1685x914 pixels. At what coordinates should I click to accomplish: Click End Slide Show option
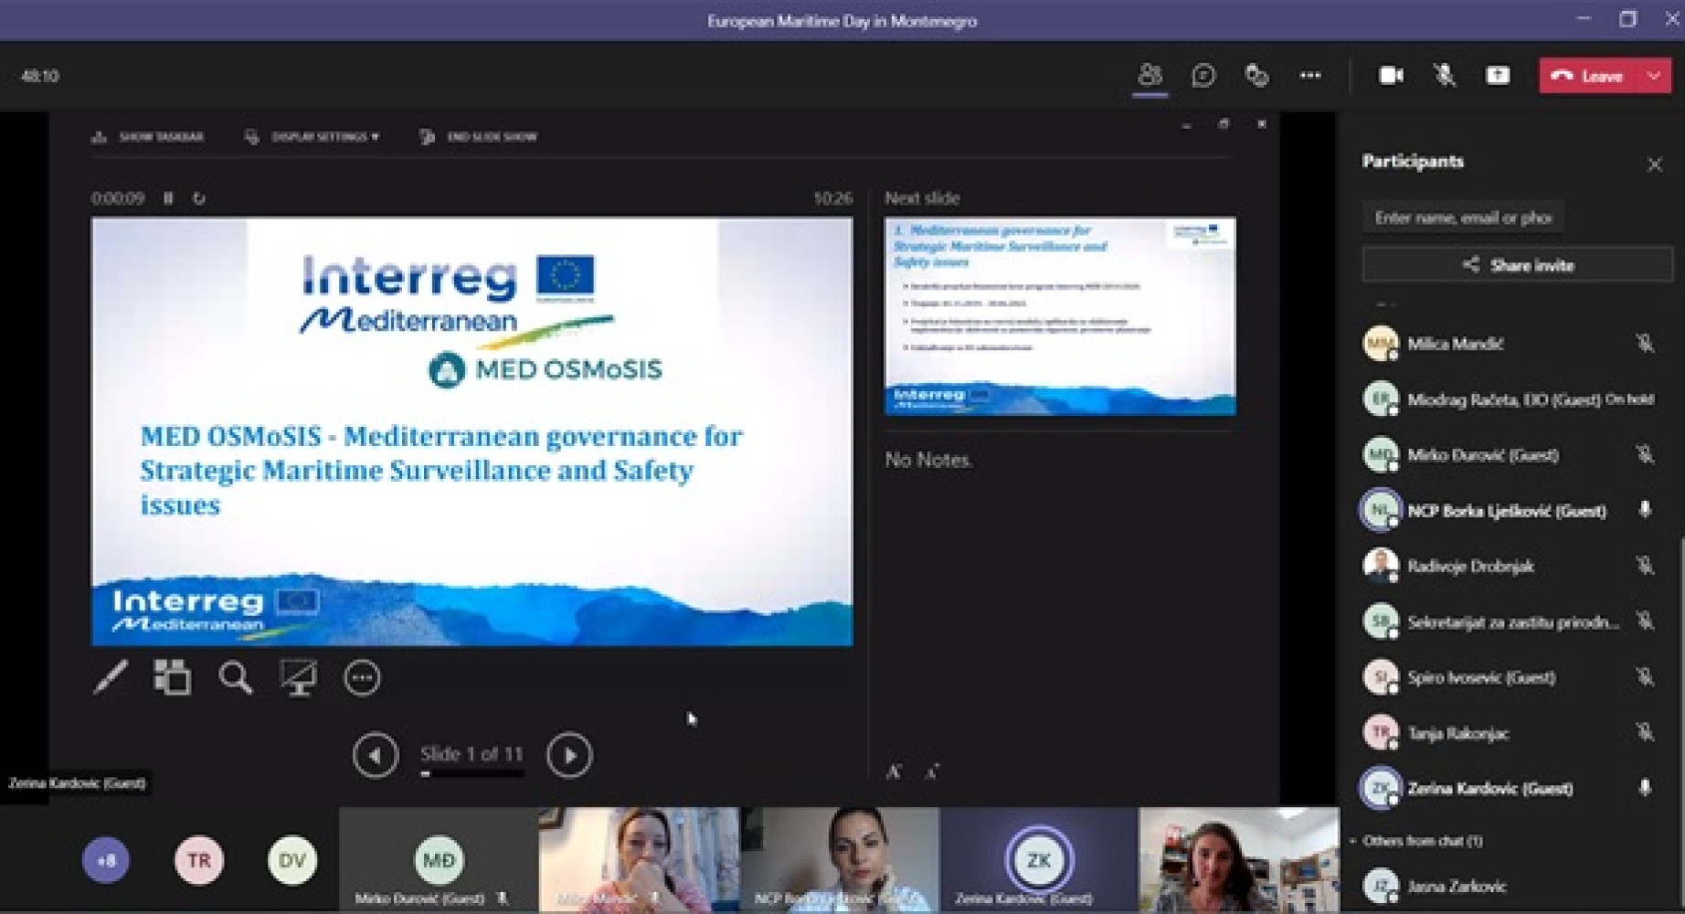coord(479,137)
